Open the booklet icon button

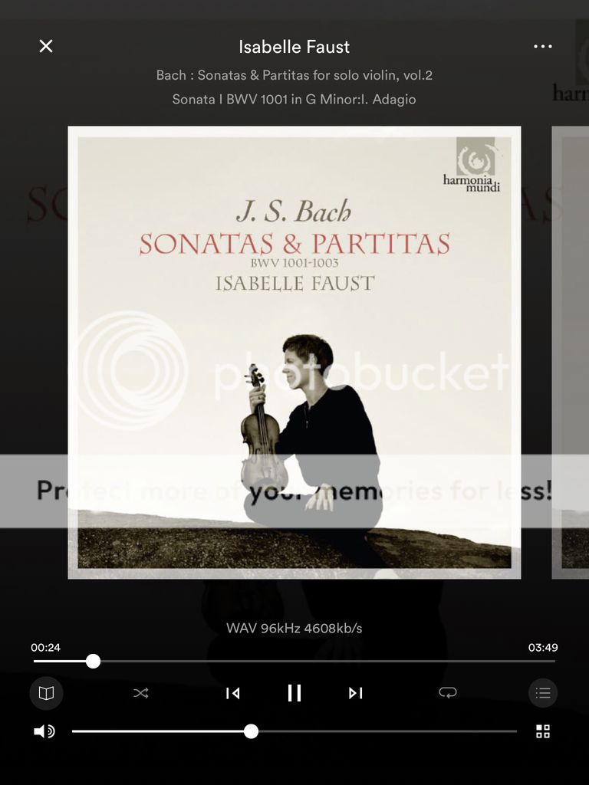[46, 693]
